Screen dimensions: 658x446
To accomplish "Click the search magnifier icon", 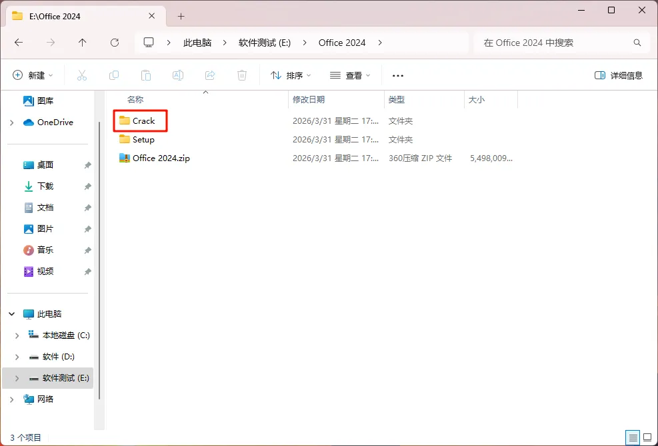I will 637,43.
